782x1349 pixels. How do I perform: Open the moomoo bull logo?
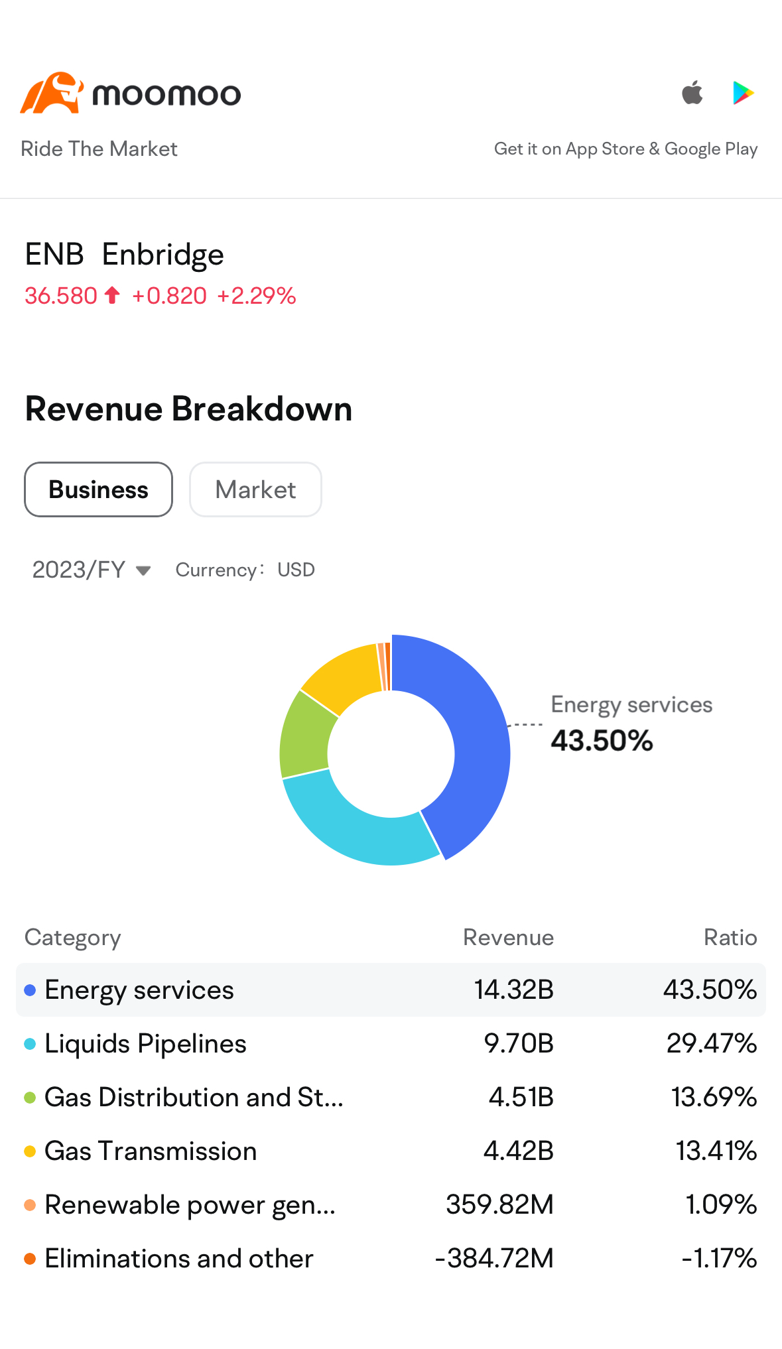pos(52,93)
